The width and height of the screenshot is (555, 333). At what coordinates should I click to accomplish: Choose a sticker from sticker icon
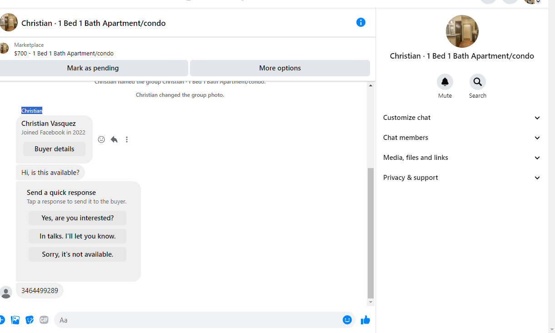[30, 320]
